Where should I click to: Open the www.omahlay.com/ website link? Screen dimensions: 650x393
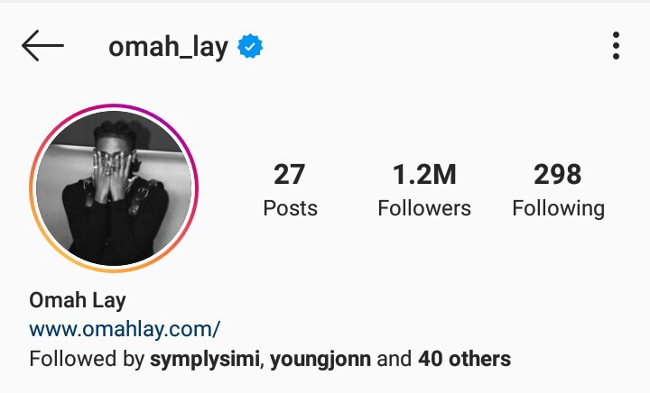tap(125, 330)
